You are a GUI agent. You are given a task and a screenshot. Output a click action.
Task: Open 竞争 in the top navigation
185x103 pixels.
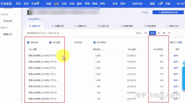point(123,4)
